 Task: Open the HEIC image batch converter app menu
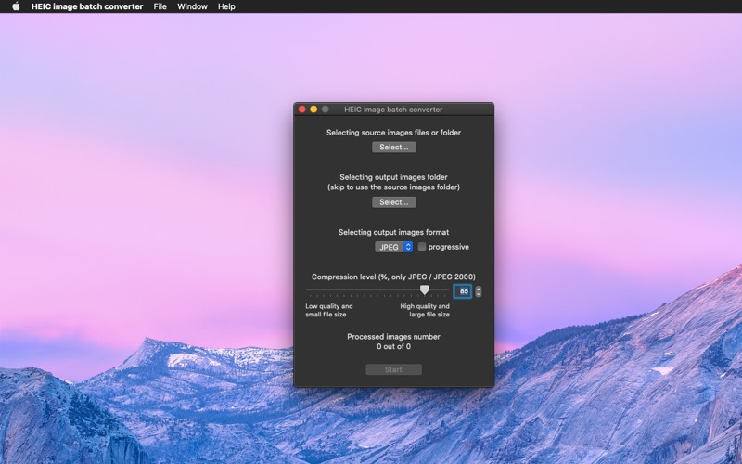pos(87,6)
